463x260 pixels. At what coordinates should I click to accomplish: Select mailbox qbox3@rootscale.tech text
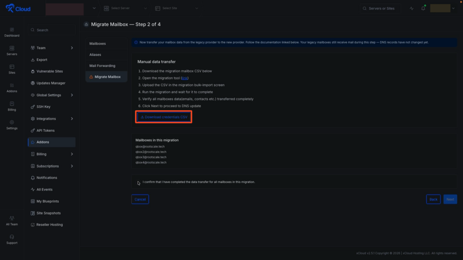[151, 157]
